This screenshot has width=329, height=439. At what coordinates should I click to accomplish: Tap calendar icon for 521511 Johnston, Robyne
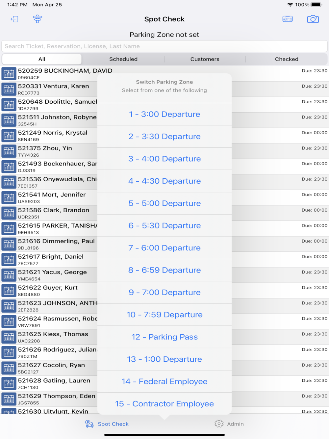9,120
